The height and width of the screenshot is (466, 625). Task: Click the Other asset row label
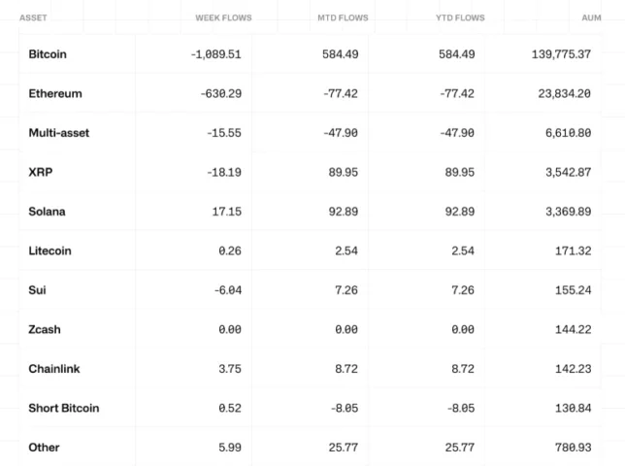click(x=44, y=448)
